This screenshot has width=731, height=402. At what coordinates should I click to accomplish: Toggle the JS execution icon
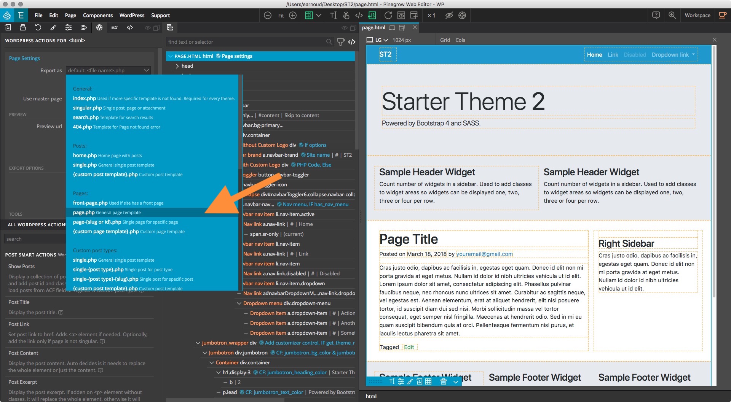pos(372,15)
